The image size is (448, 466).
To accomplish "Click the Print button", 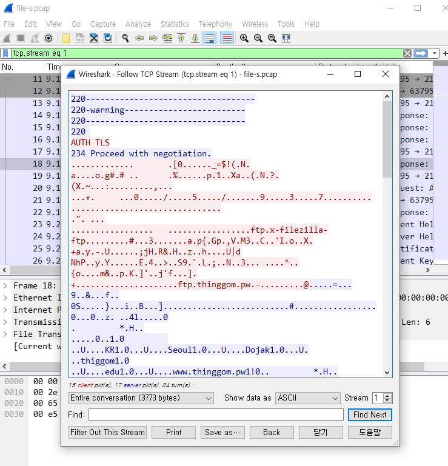I will click(x=173, y=432).
